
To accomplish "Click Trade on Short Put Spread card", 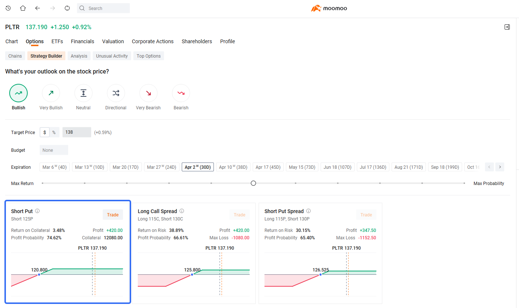I will 366,215.
